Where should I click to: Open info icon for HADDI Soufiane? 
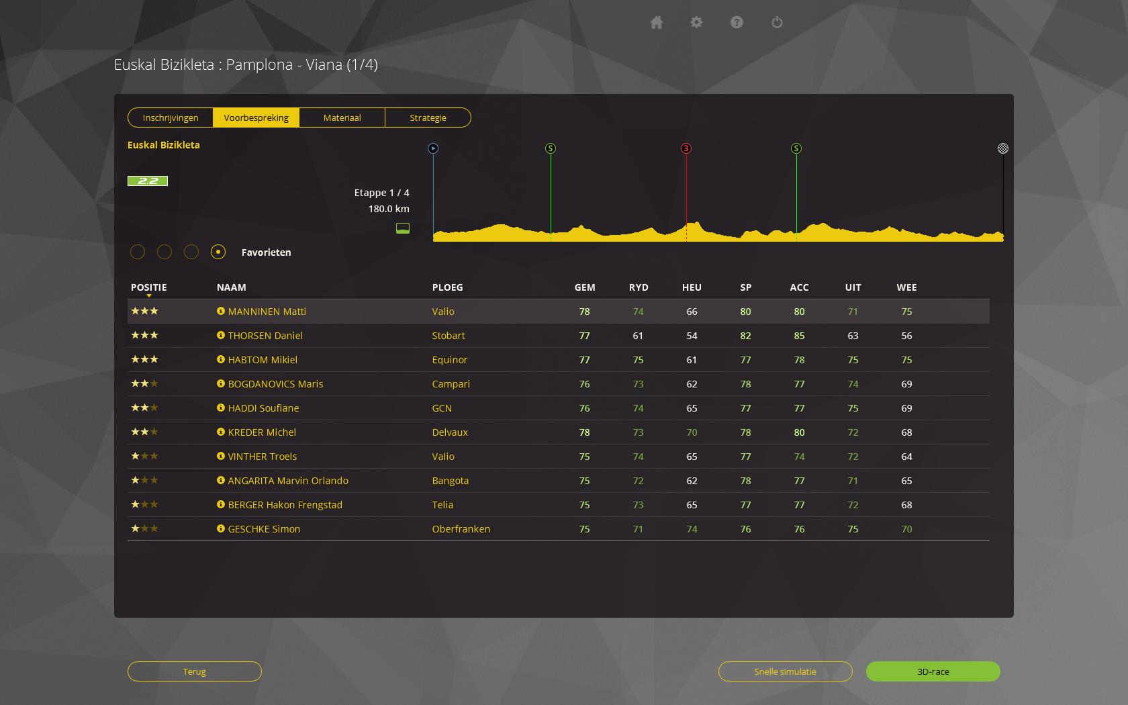220,408
